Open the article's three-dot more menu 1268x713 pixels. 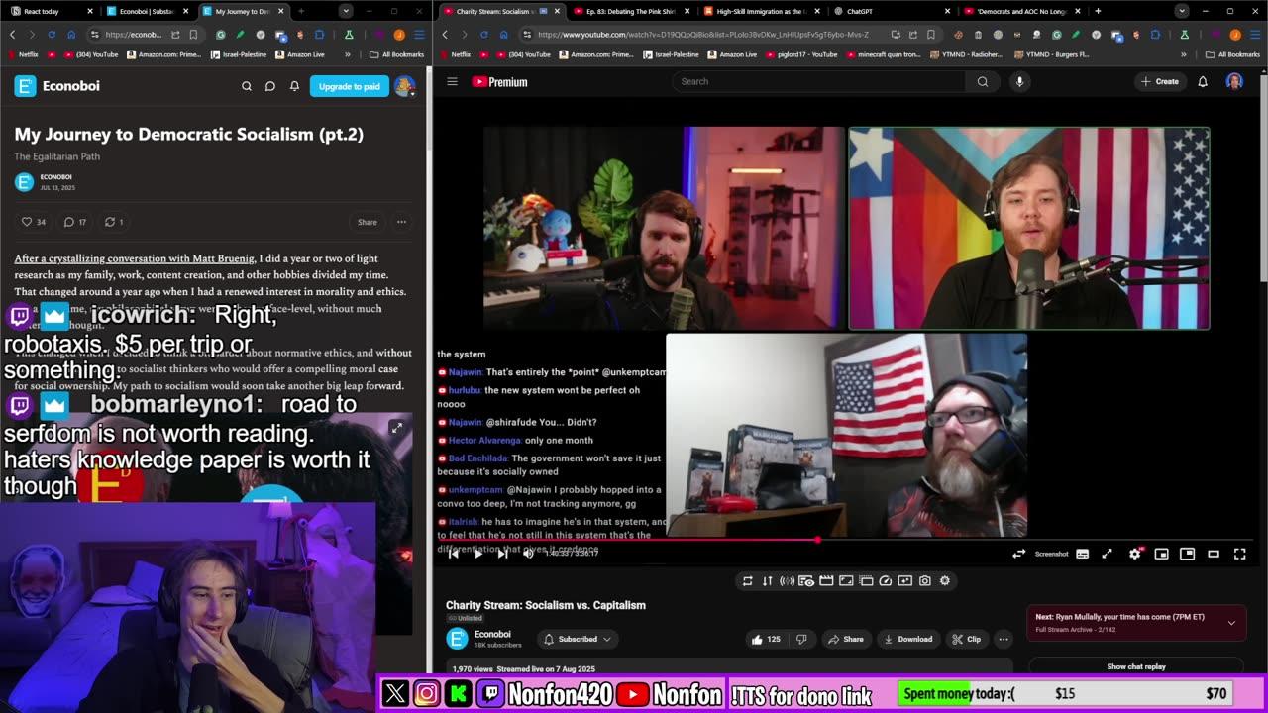tap(401, 222)
